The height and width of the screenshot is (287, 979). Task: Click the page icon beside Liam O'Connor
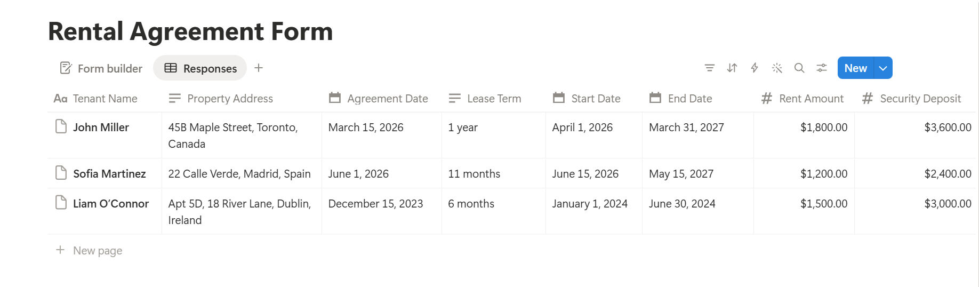(61, 203)
